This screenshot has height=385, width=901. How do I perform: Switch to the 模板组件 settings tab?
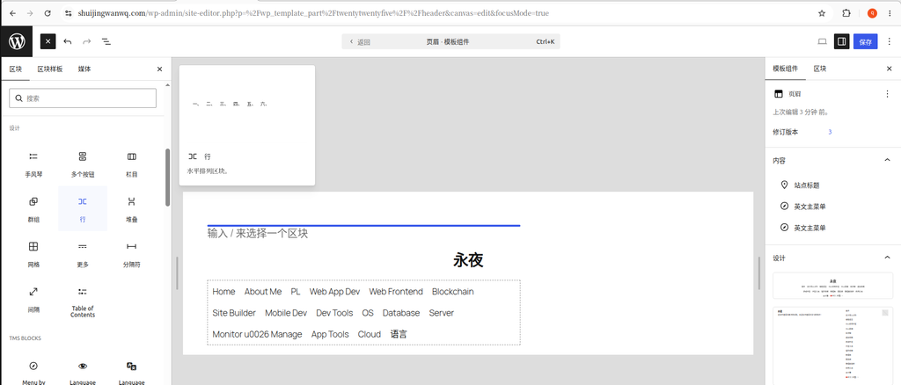785,69
